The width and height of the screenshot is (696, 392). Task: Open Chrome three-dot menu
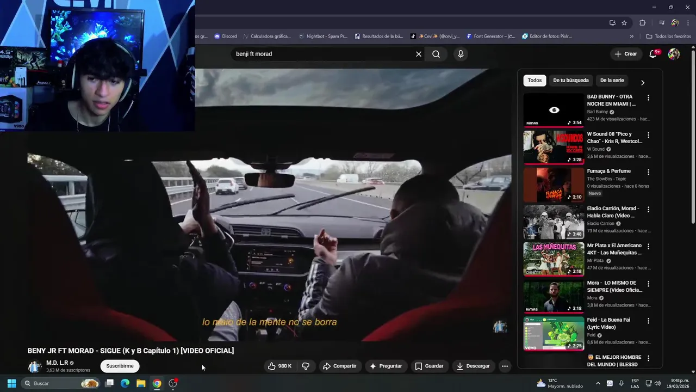[688, 23]
